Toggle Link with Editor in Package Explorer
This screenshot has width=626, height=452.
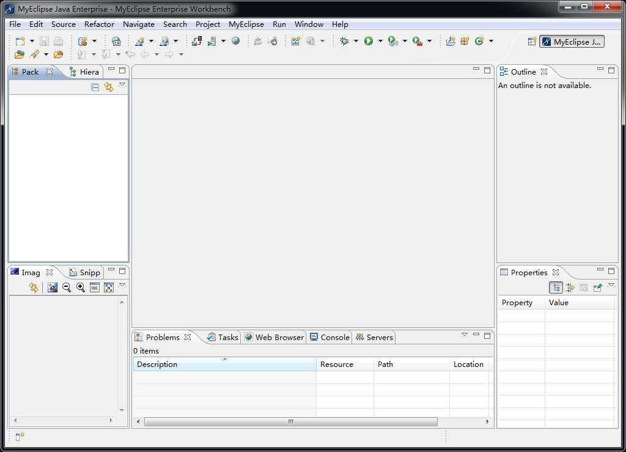[x=109, y=87]
